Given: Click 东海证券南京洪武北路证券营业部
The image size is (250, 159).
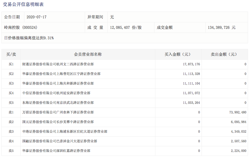Looking at the screenshot, I should (58, 103).
